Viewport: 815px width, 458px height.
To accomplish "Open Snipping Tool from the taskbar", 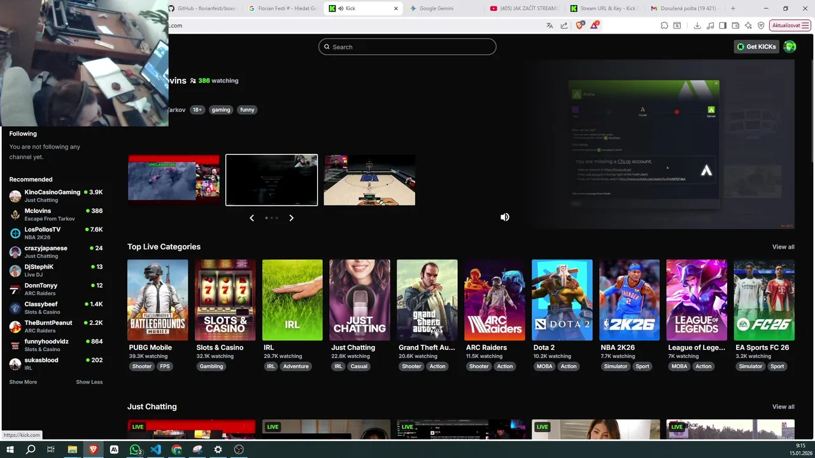I will 197,449.
